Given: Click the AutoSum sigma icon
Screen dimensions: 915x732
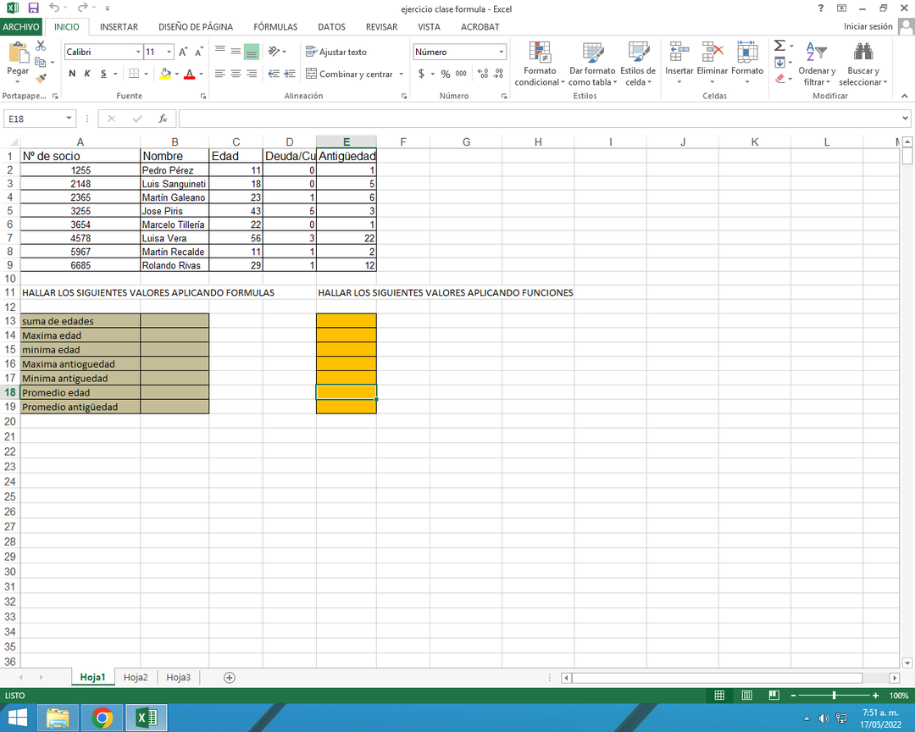Looking at the screenshot, I should [x=779, y=47].
